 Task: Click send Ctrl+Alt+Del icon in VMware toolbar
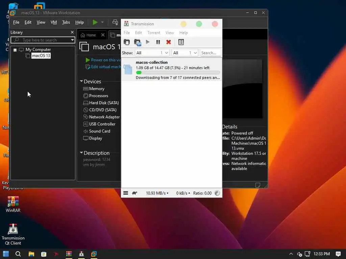[115, 22]
